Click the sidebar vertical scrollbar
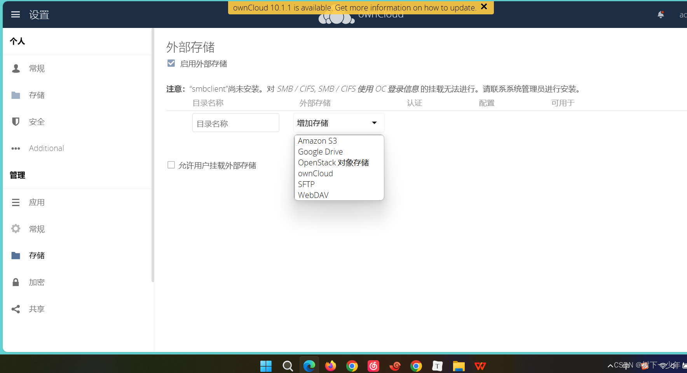 coord(153,155)
